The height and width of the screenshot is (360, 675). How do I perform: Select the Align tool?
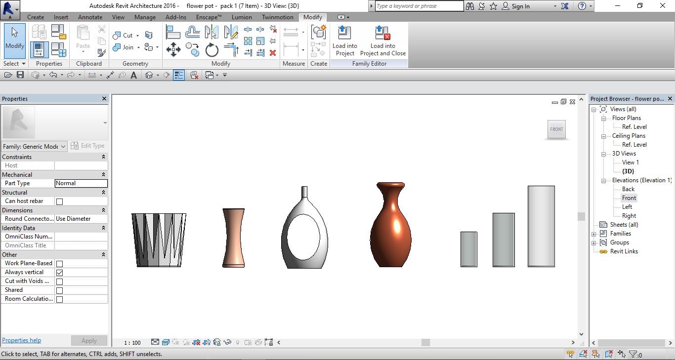(x=173, y=32)
